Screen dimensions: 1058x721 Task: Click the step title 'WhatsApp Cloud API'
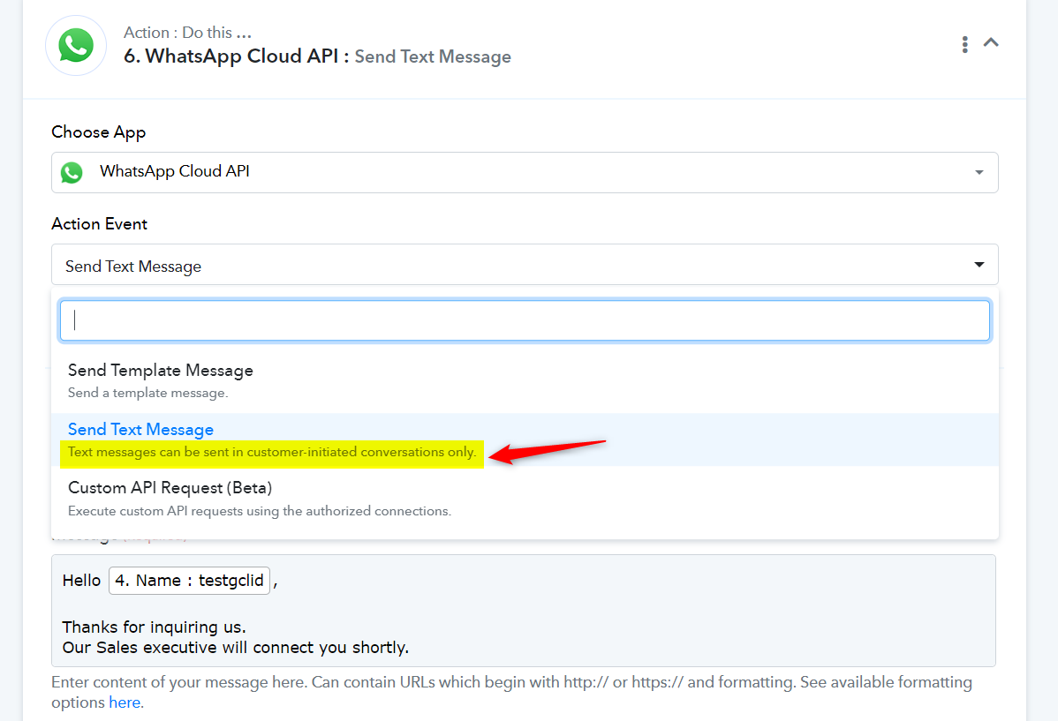click(x=242, y=56)
